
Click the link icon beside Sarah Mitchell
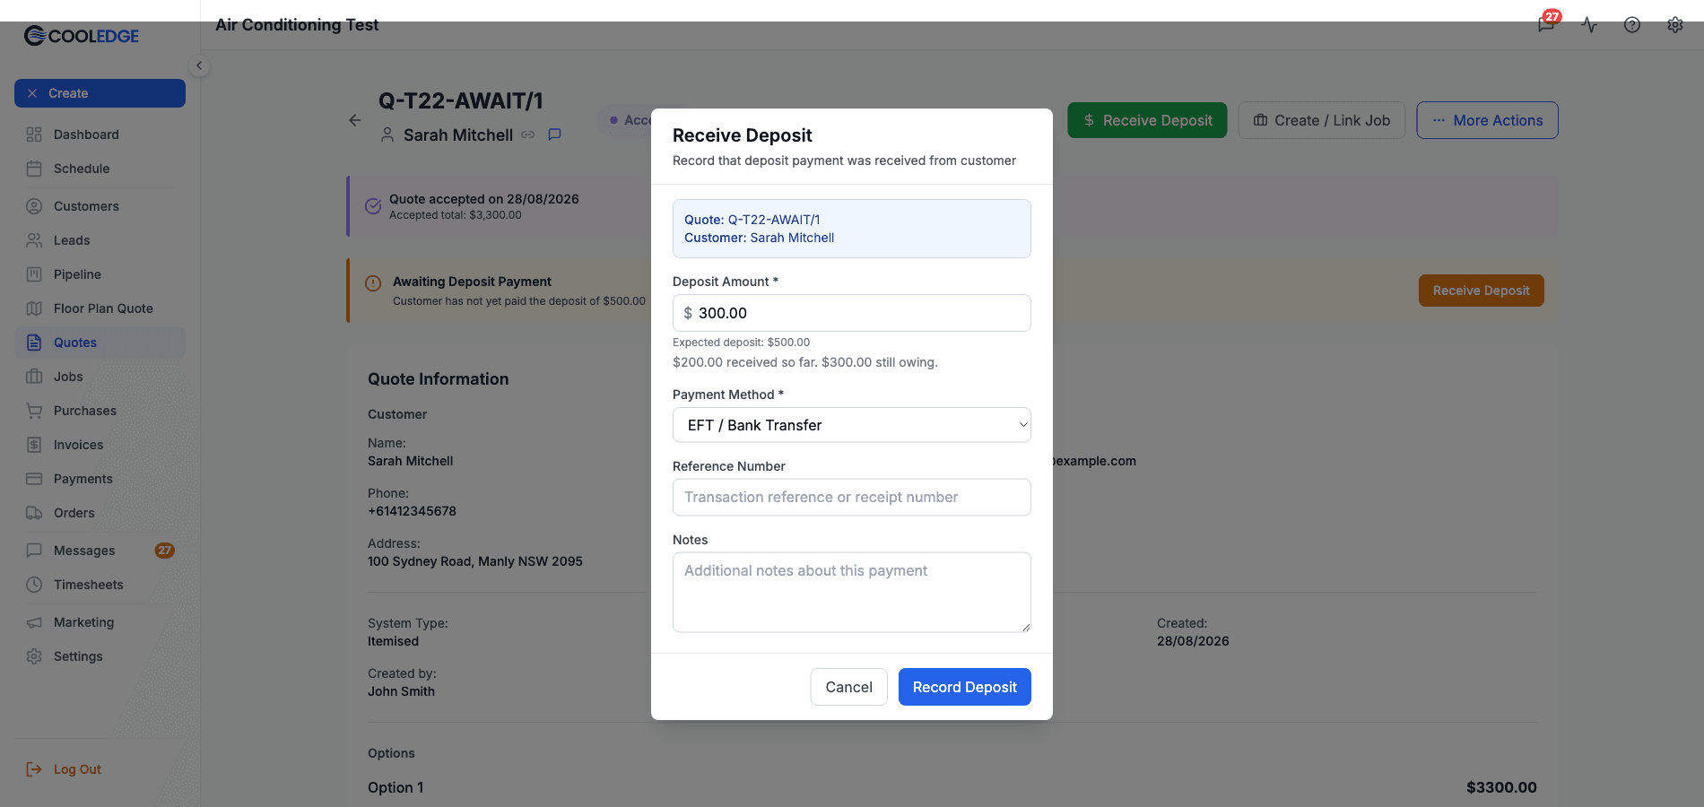(528, 134)
